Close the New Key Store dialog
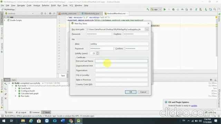The height and width of the screenshot is (124, 221). [x=148, y=23]
